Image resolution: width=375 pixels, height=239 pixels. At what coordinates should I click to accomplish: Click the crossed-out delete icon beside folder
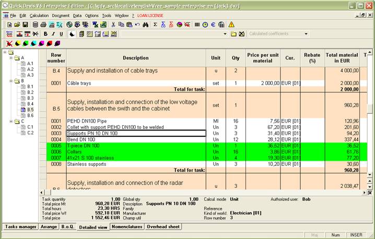[241, 34]
